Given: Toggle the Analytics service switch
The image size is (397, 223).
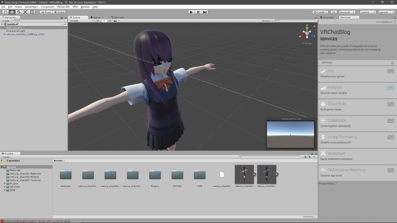Looking at the screenshot, I should [391, 88].
